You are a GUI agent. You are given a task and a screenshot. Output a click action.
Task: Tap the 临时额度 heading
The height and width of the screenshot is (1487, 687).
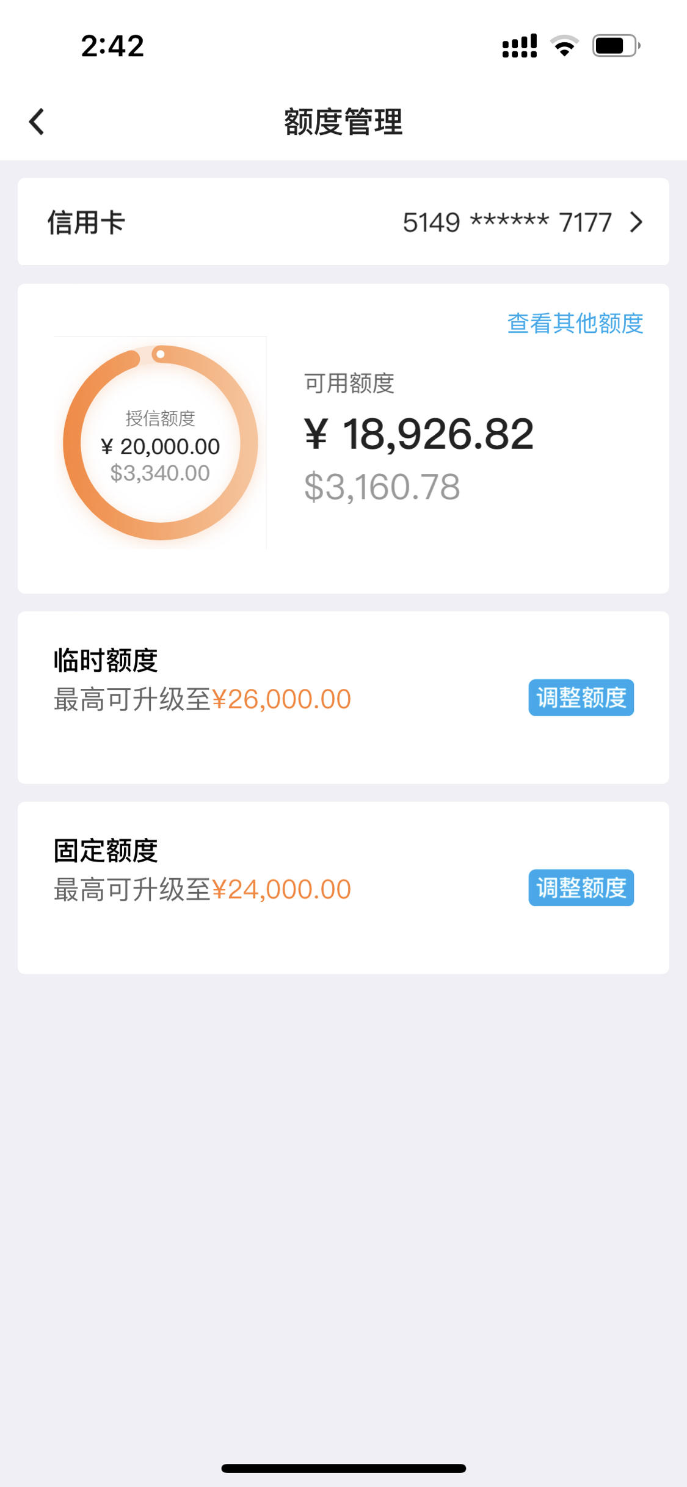(x=106, y=660)
